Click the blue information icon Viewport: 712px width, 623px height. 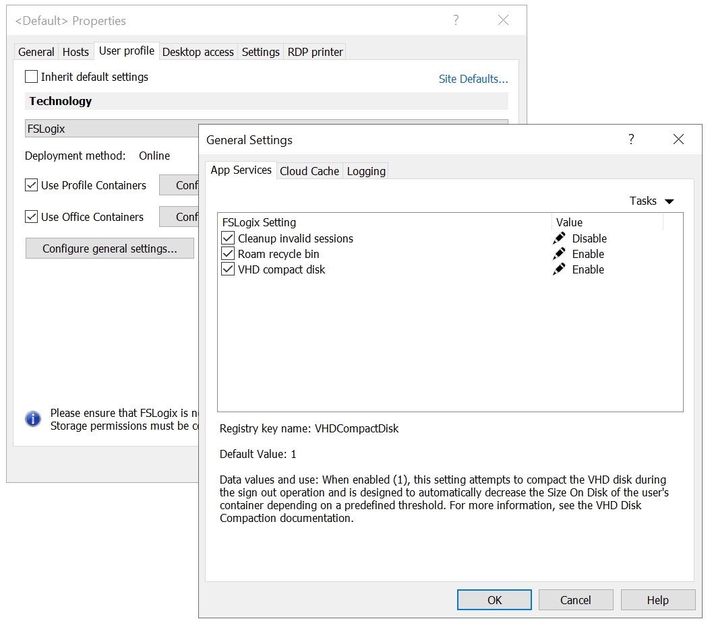coord(33,419)
